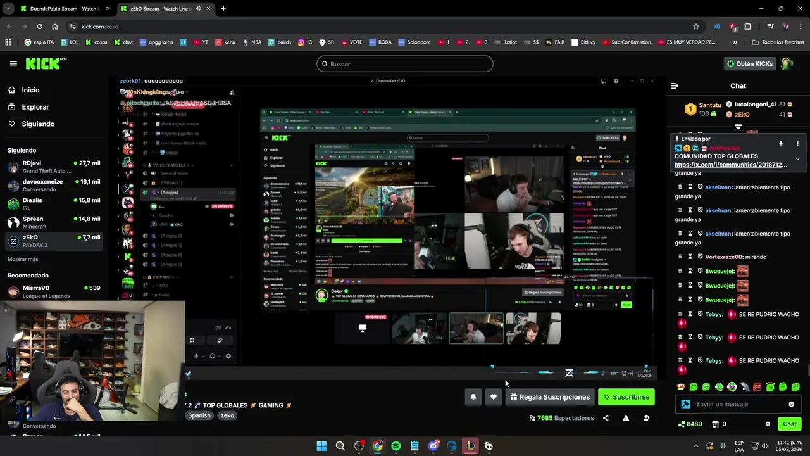810x456 pixels.
Task: Open Windows Start menu
Action: tap(321, 446)
